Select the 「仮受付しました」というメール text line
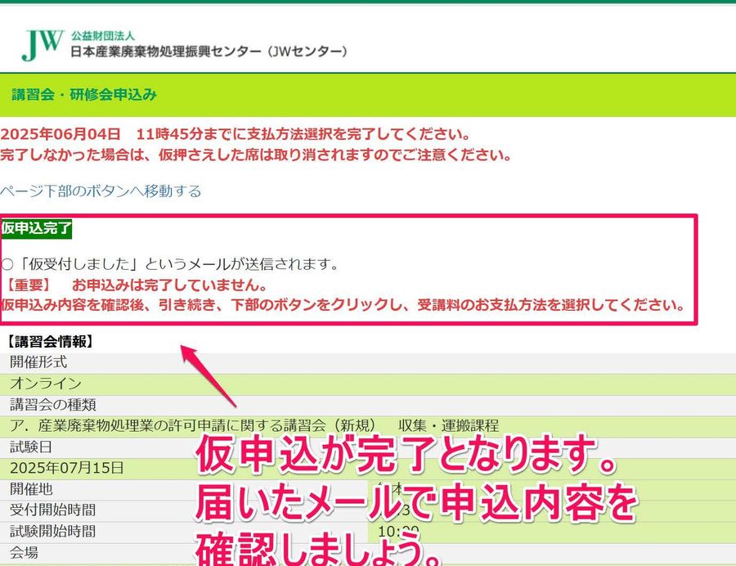The width and height of the screenshot is (736, 566). (x=170, y=264)
